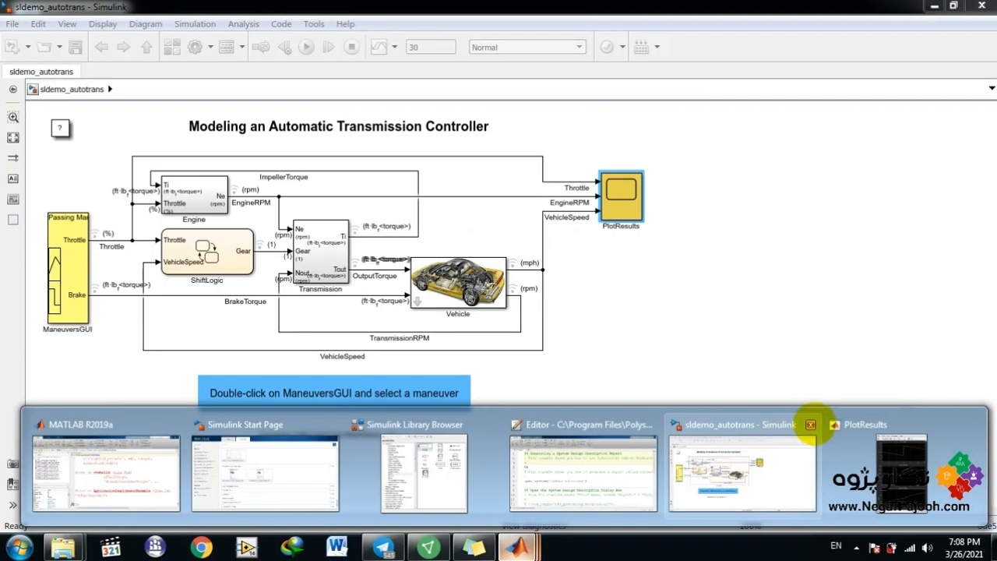
Task: Switch to the sldemo_autotrans model tab
Action: 41,72
